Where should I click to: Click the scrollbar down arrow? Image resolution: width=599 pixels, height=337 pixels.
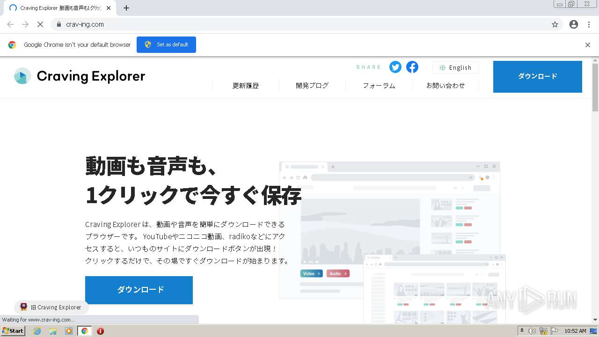point(595,319)
